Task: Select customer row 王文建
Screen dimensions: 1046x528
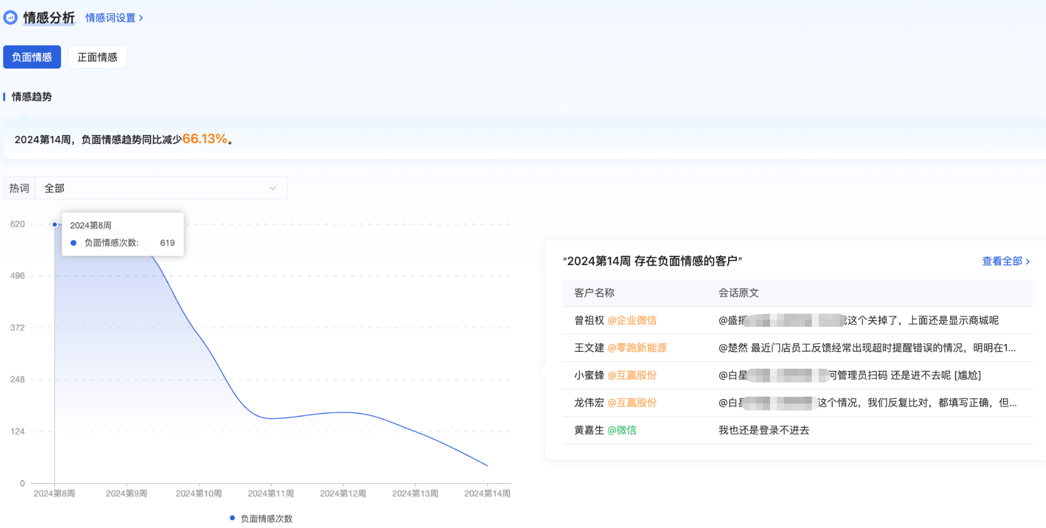Action: [797, 348]
